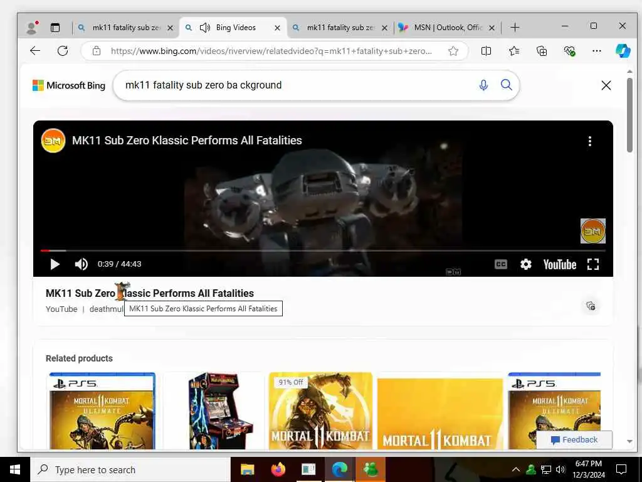Watch on YouTube logo button

pos(560,264)
